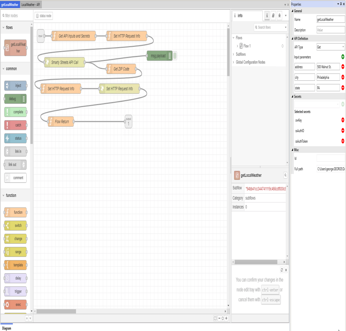Toggle the msg.payload debug node button
Screen dimensions: 346x331
[175, 56]
